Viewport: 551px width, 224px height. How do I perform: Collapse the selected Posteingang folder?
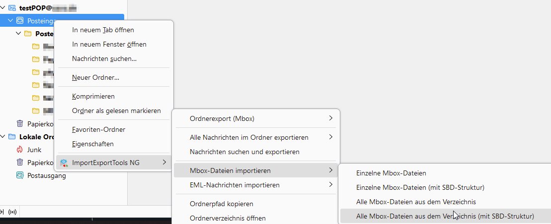(10, 21)
